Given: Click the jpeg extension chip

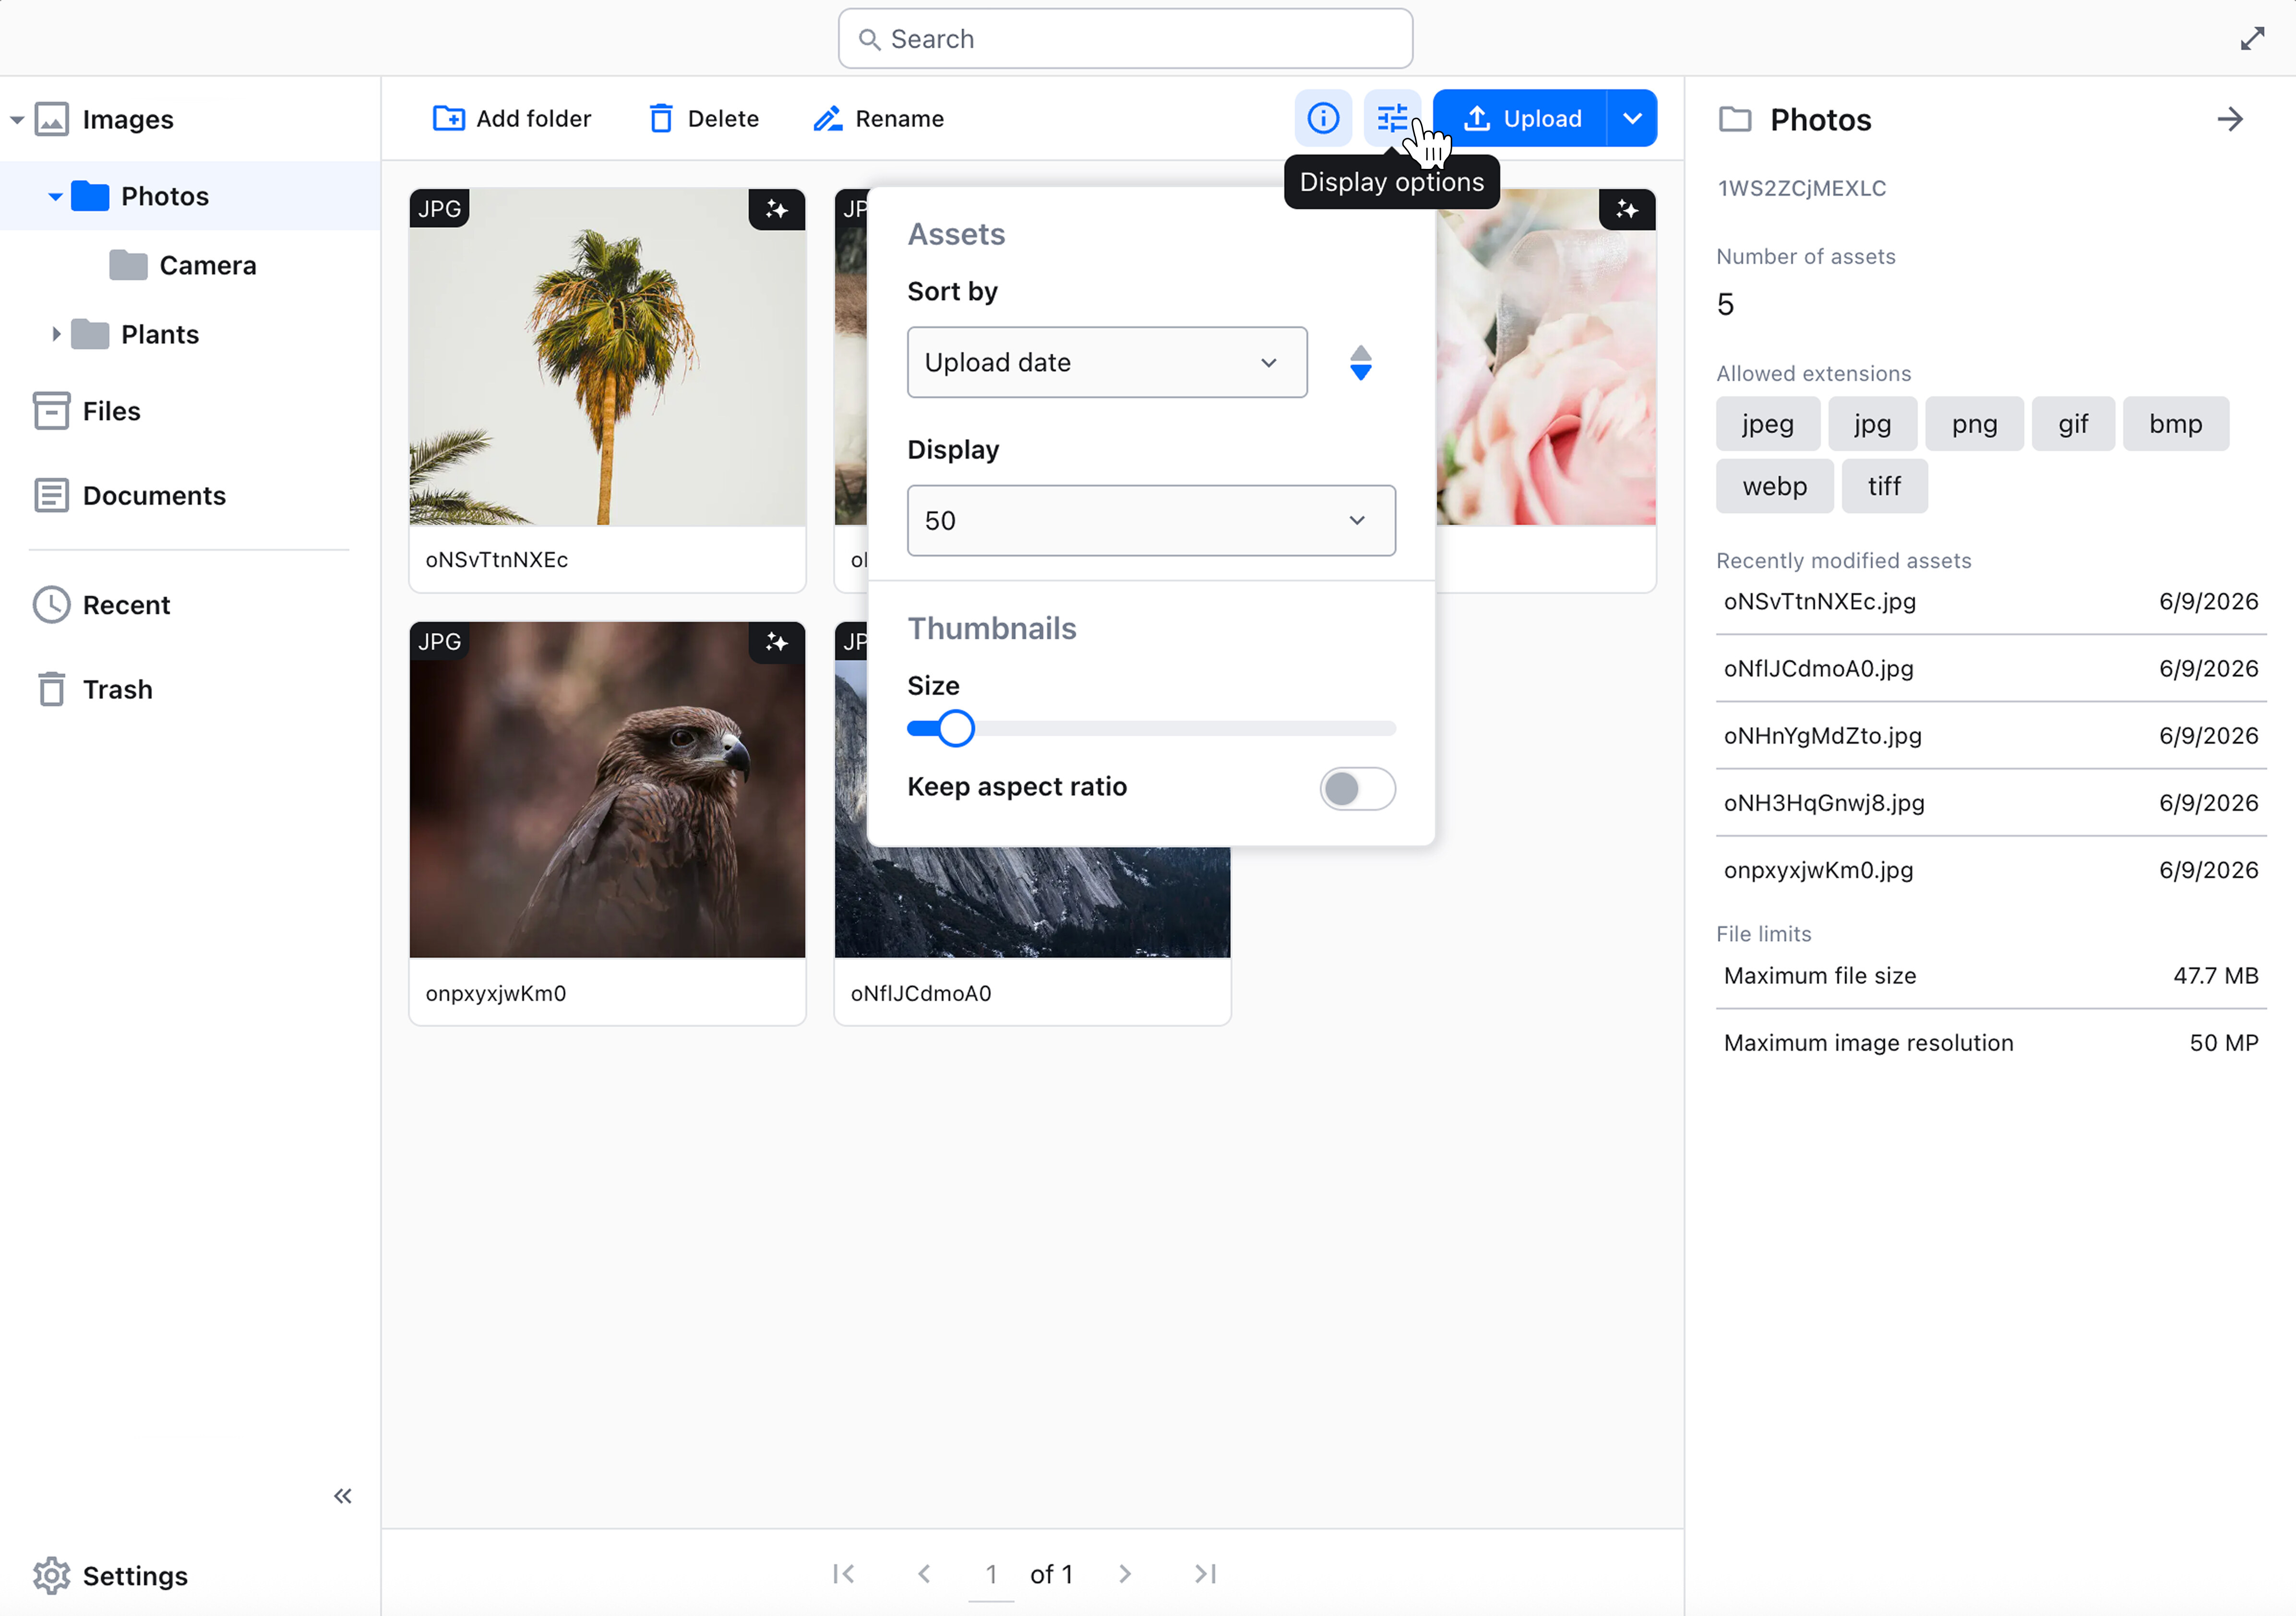Looking at the screenshot, I should (1767, 424).
